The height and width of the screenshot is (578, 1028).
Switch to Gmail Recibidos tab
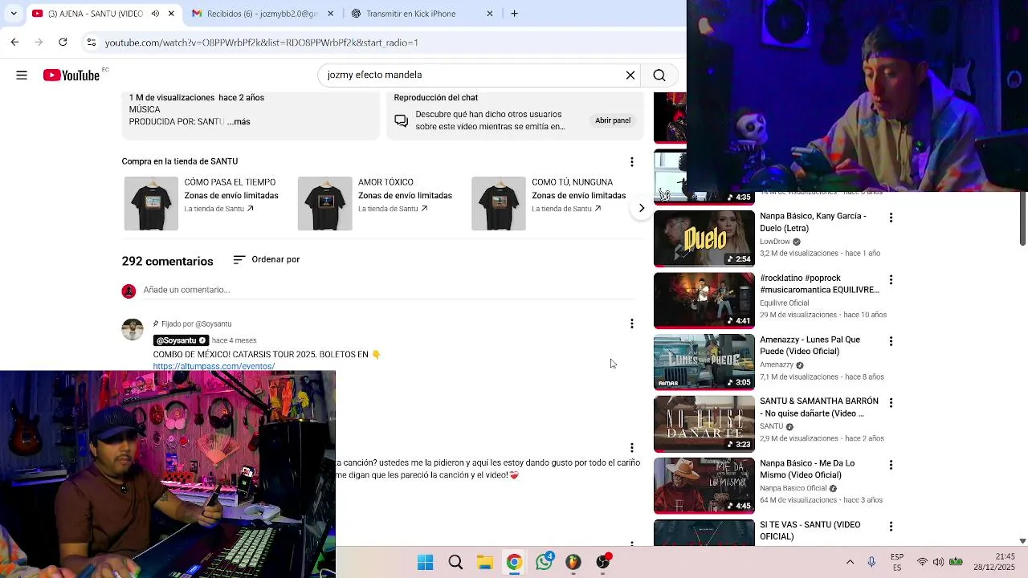[x=262, y=14]
